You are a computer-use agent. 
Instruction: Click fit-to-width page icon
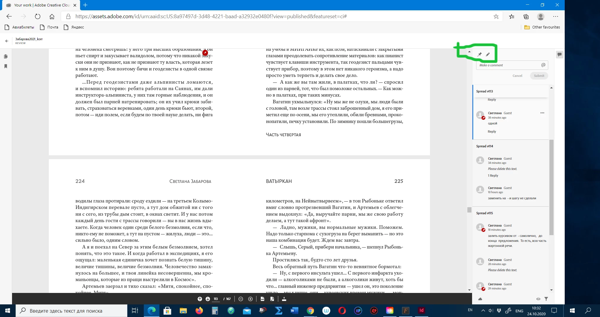click(262, 299)
